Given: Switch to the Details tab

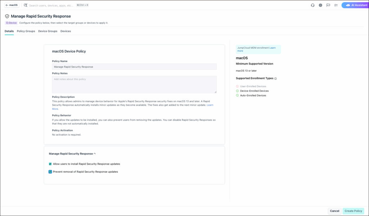Looking at the screenshot, I should (x=9, y=31).
